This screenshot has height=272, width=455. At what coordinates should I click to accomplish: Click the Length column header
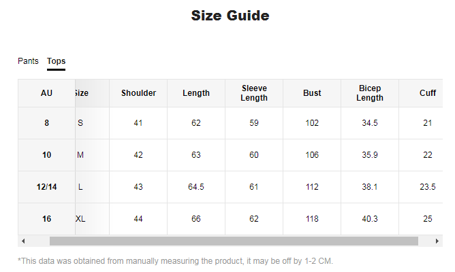196,93
